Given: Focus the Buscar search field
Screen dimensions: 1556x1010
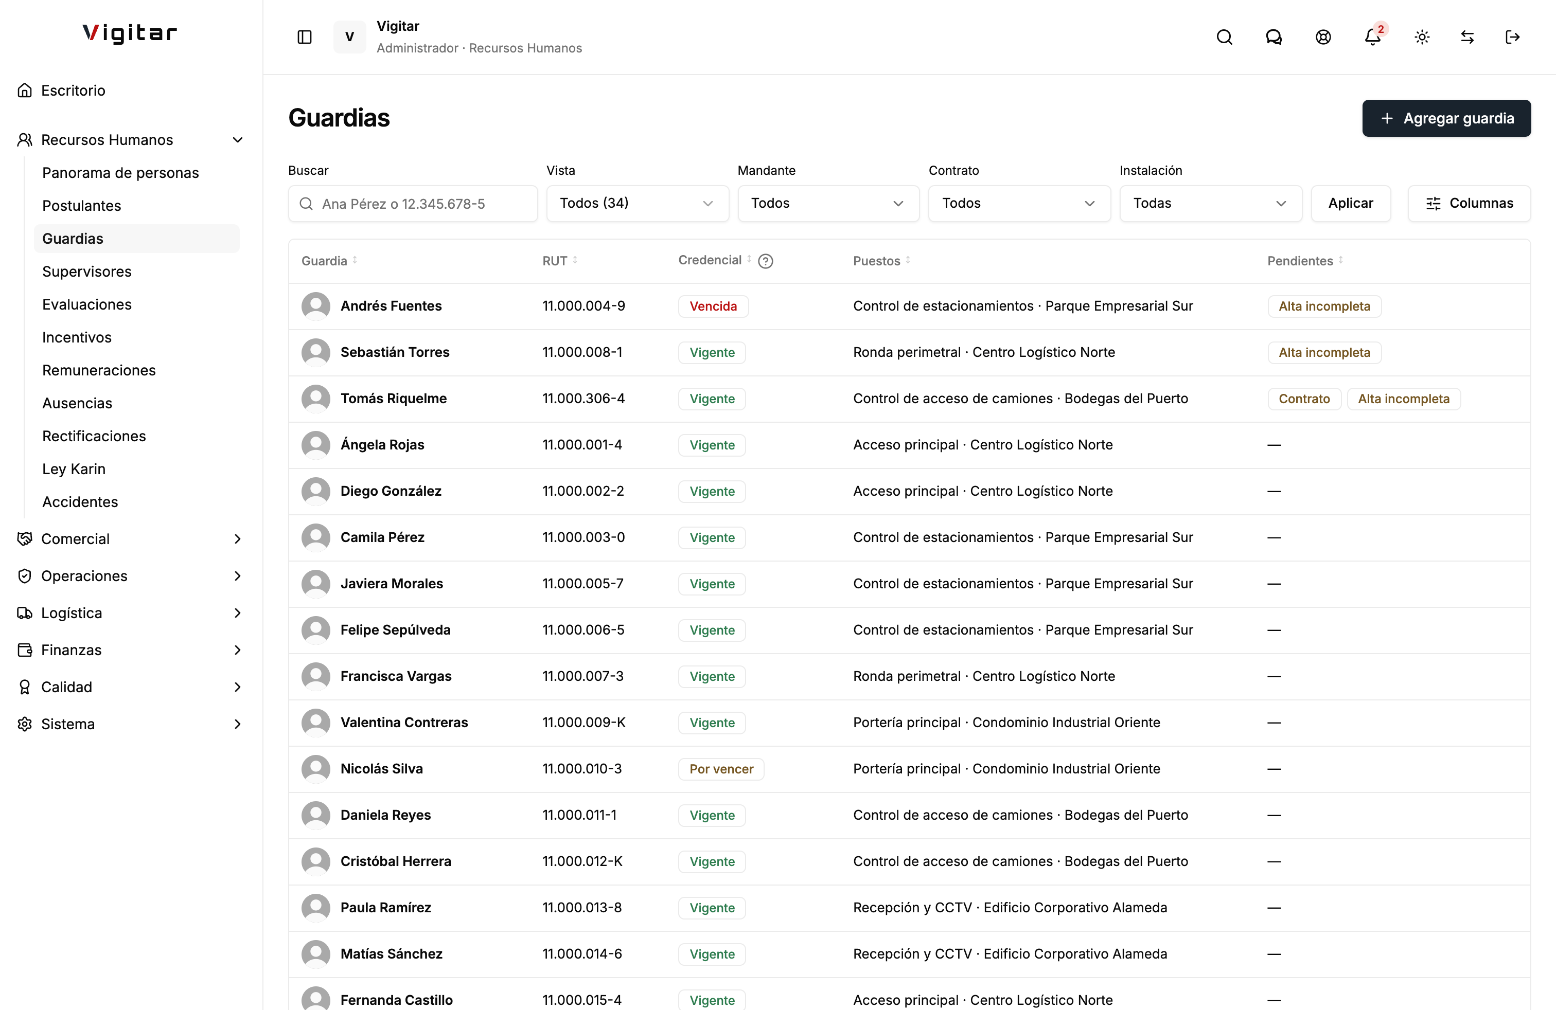Looking at the screenshot, I should point(413,204).
